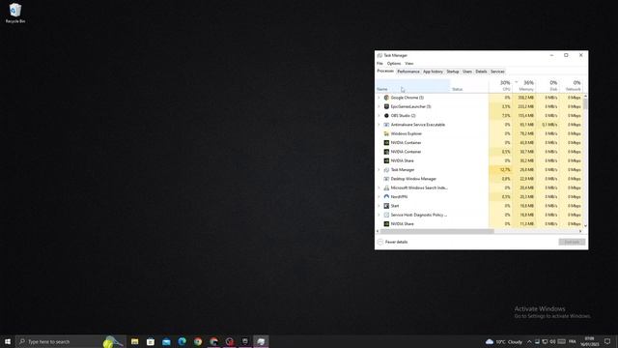Click the Antimalware Service Executable icon
Screen dimensions: 618x348
386,125
